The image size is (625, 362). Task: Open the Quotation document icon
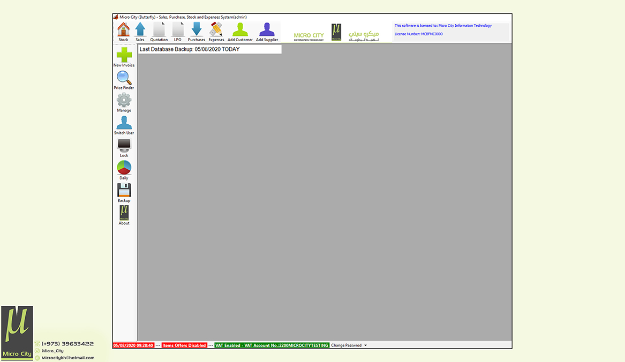(159, 32)
